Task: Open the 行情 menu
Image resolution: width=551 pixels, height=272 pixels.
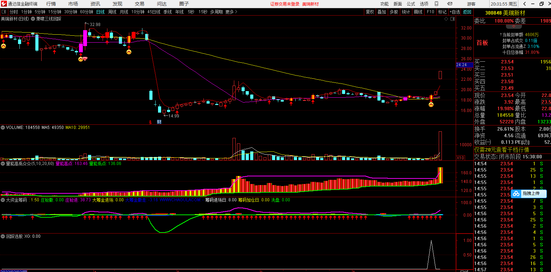Action: click(x=51, y=4)
